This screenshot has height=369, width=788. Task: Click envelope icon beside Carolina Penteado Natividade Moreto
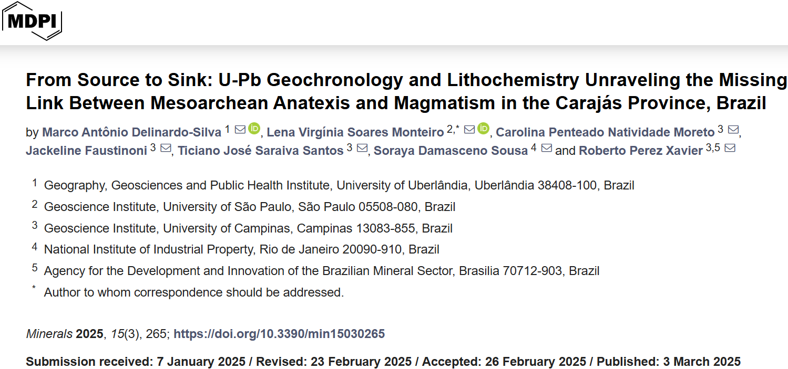tap(733, 129)
